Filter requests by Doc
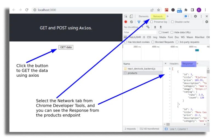 177,37
